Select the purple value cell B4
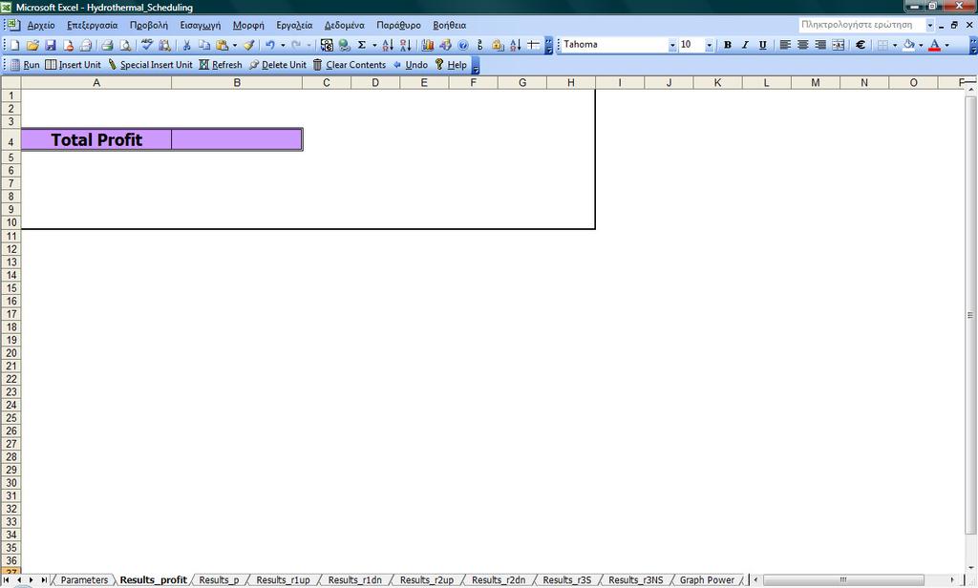 [237, 139]
